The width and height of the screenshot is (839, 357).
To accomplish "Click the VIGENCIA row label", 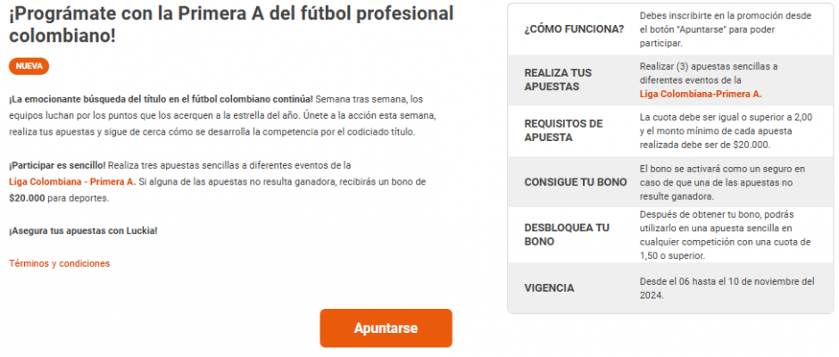I will coord(549,287).
